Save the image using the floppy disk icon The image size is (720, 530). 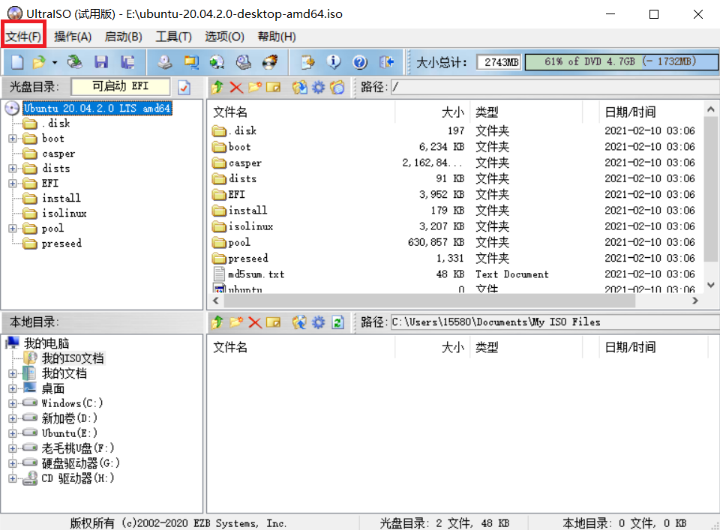coord(101,62)
